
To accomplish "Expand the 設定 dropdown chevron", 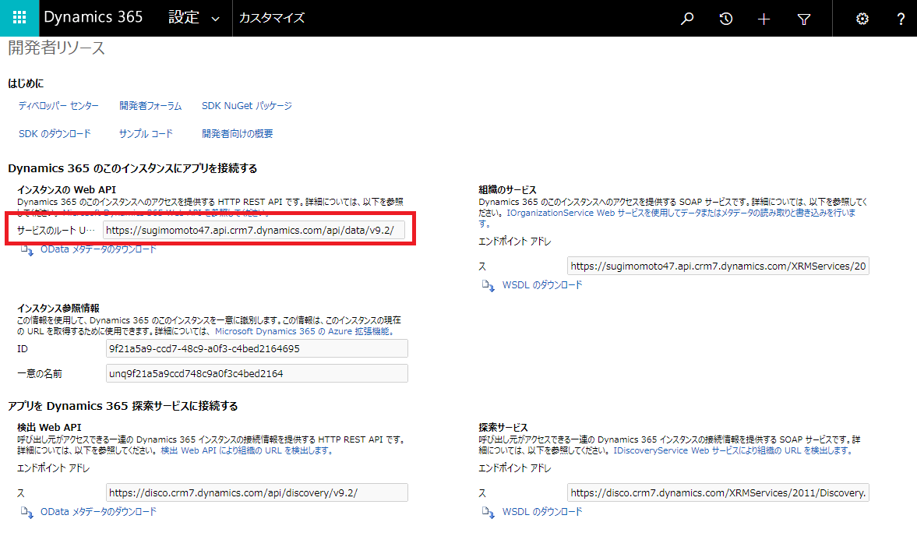I will (215, 19).
